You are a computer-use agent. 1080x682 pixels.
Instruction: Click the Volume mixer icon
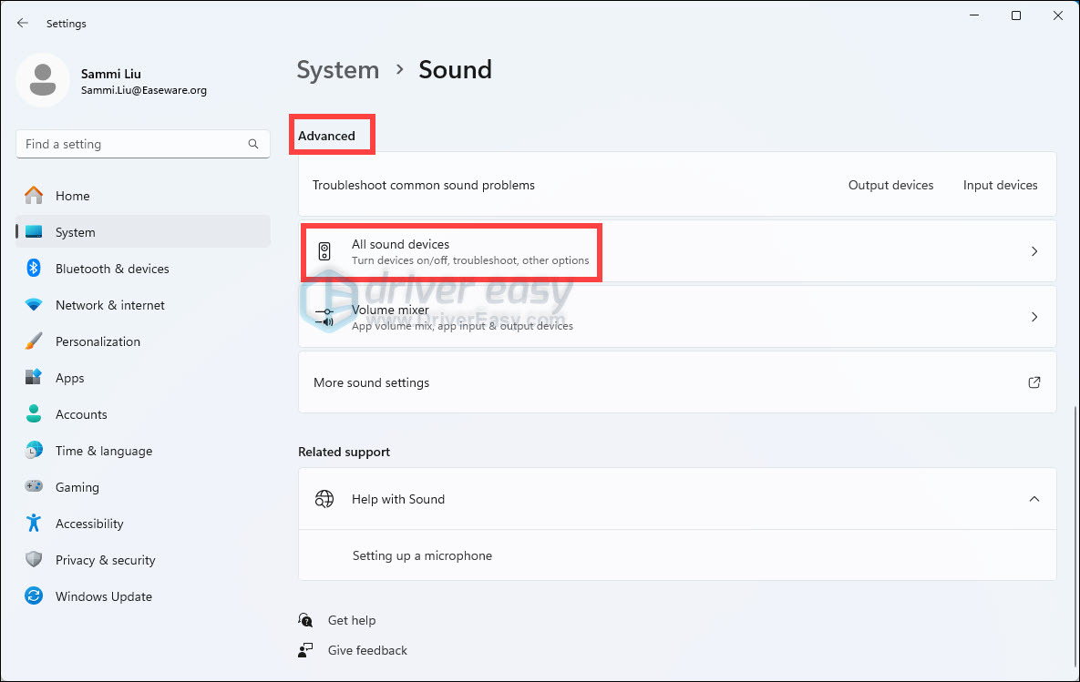coord(324,316)
